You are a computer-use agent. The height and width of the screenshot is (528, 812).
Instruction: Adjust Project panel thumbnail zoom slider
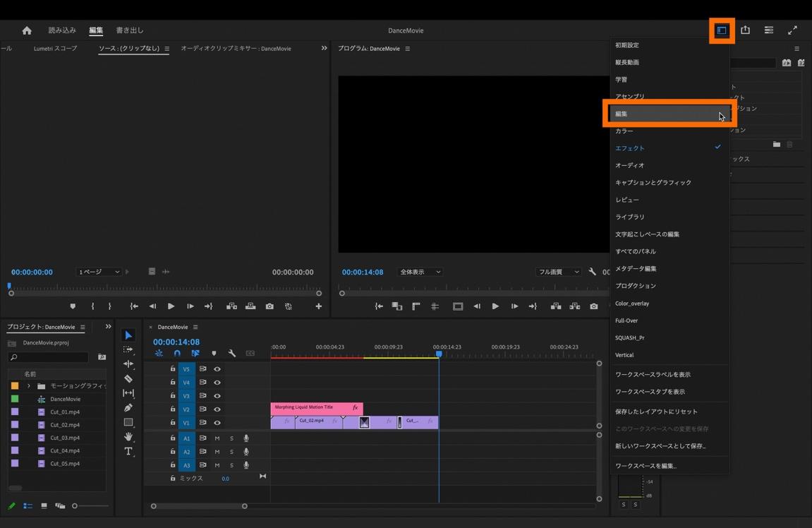pyautogui.click(x=75, y=505)
